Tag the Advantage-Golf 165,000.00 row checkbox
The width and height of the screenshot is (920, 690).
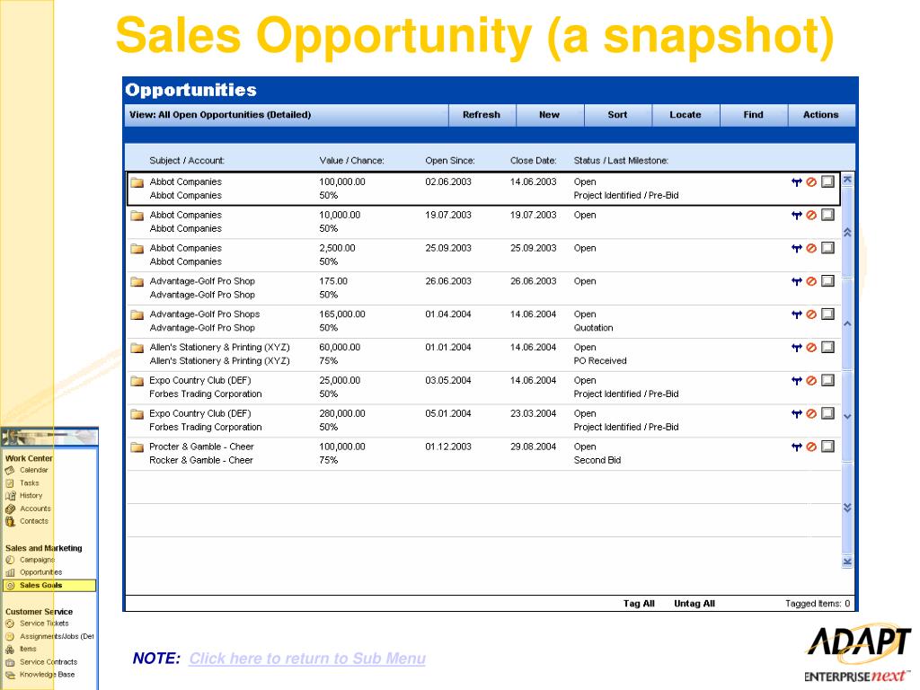click(x=827, y=314)
